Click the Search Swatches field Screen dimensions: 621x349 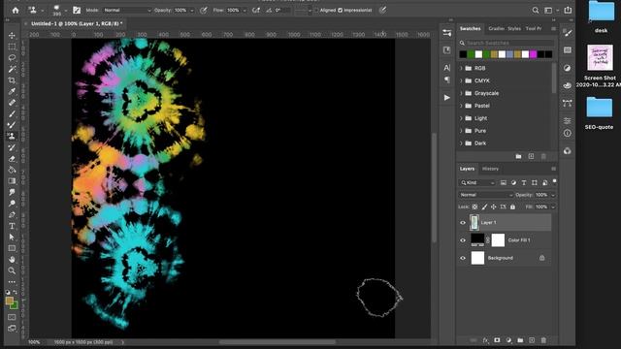(507, 43)
